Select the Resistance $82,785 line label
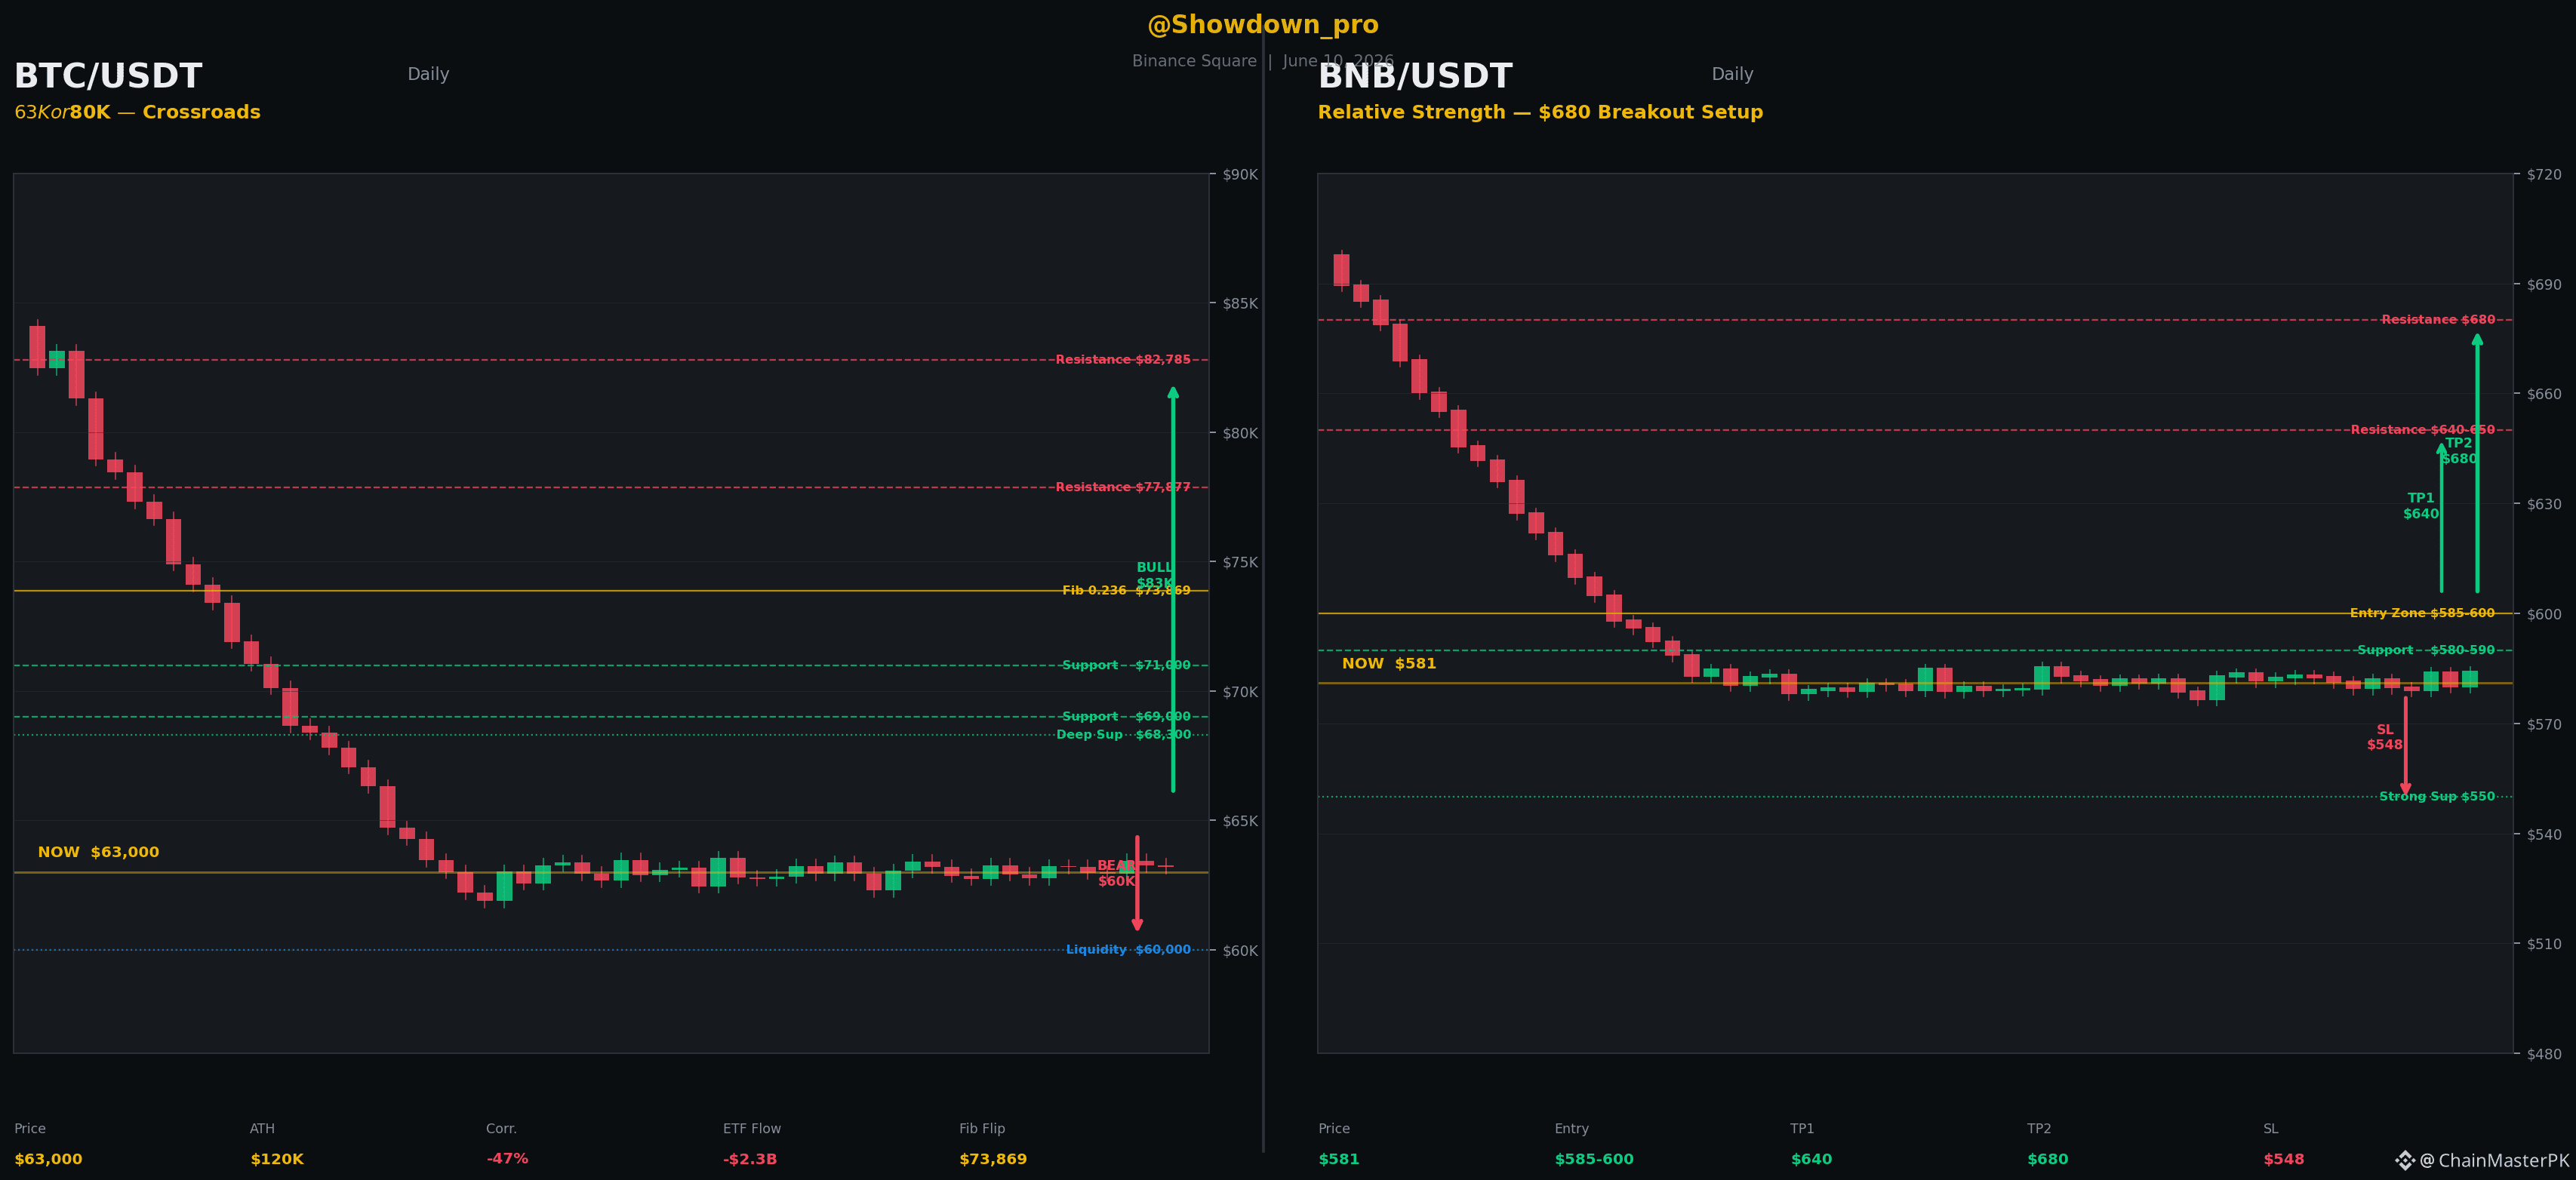 [1123, 360]
